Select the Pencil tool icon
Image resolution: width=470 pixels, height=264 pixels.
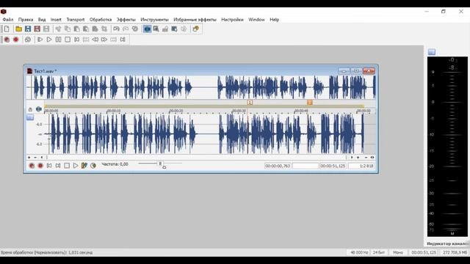pyautogui.click(x=165, y=29)
